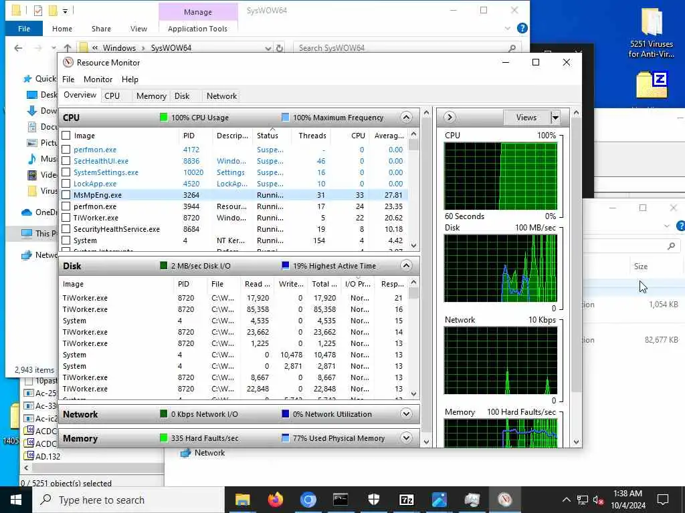Collapse the Disk section
The width and height of the screenshot is (685, 513).
tap(406, 266)
